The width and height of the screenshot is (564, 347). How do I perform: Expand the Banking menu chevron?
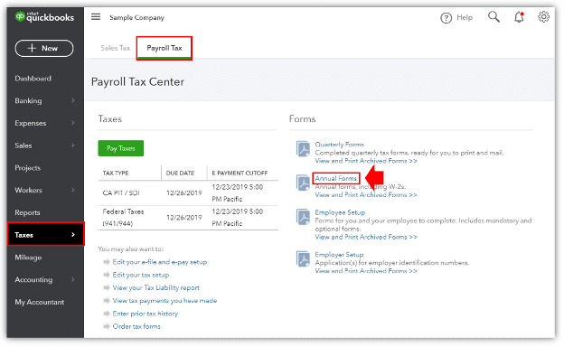click(x=73, y=100)
